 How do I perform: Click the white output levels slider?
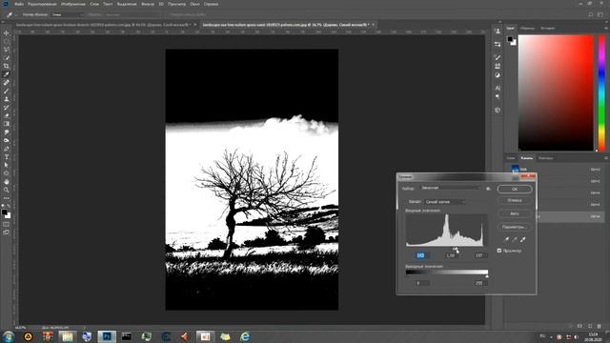coord(487,276)
